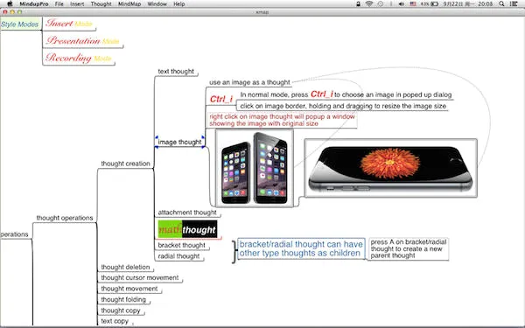The height and width of the screenshot is (328, 525).
Task: Click blue 'bracket/radial thought can have' box
Action: pos(301,248)
